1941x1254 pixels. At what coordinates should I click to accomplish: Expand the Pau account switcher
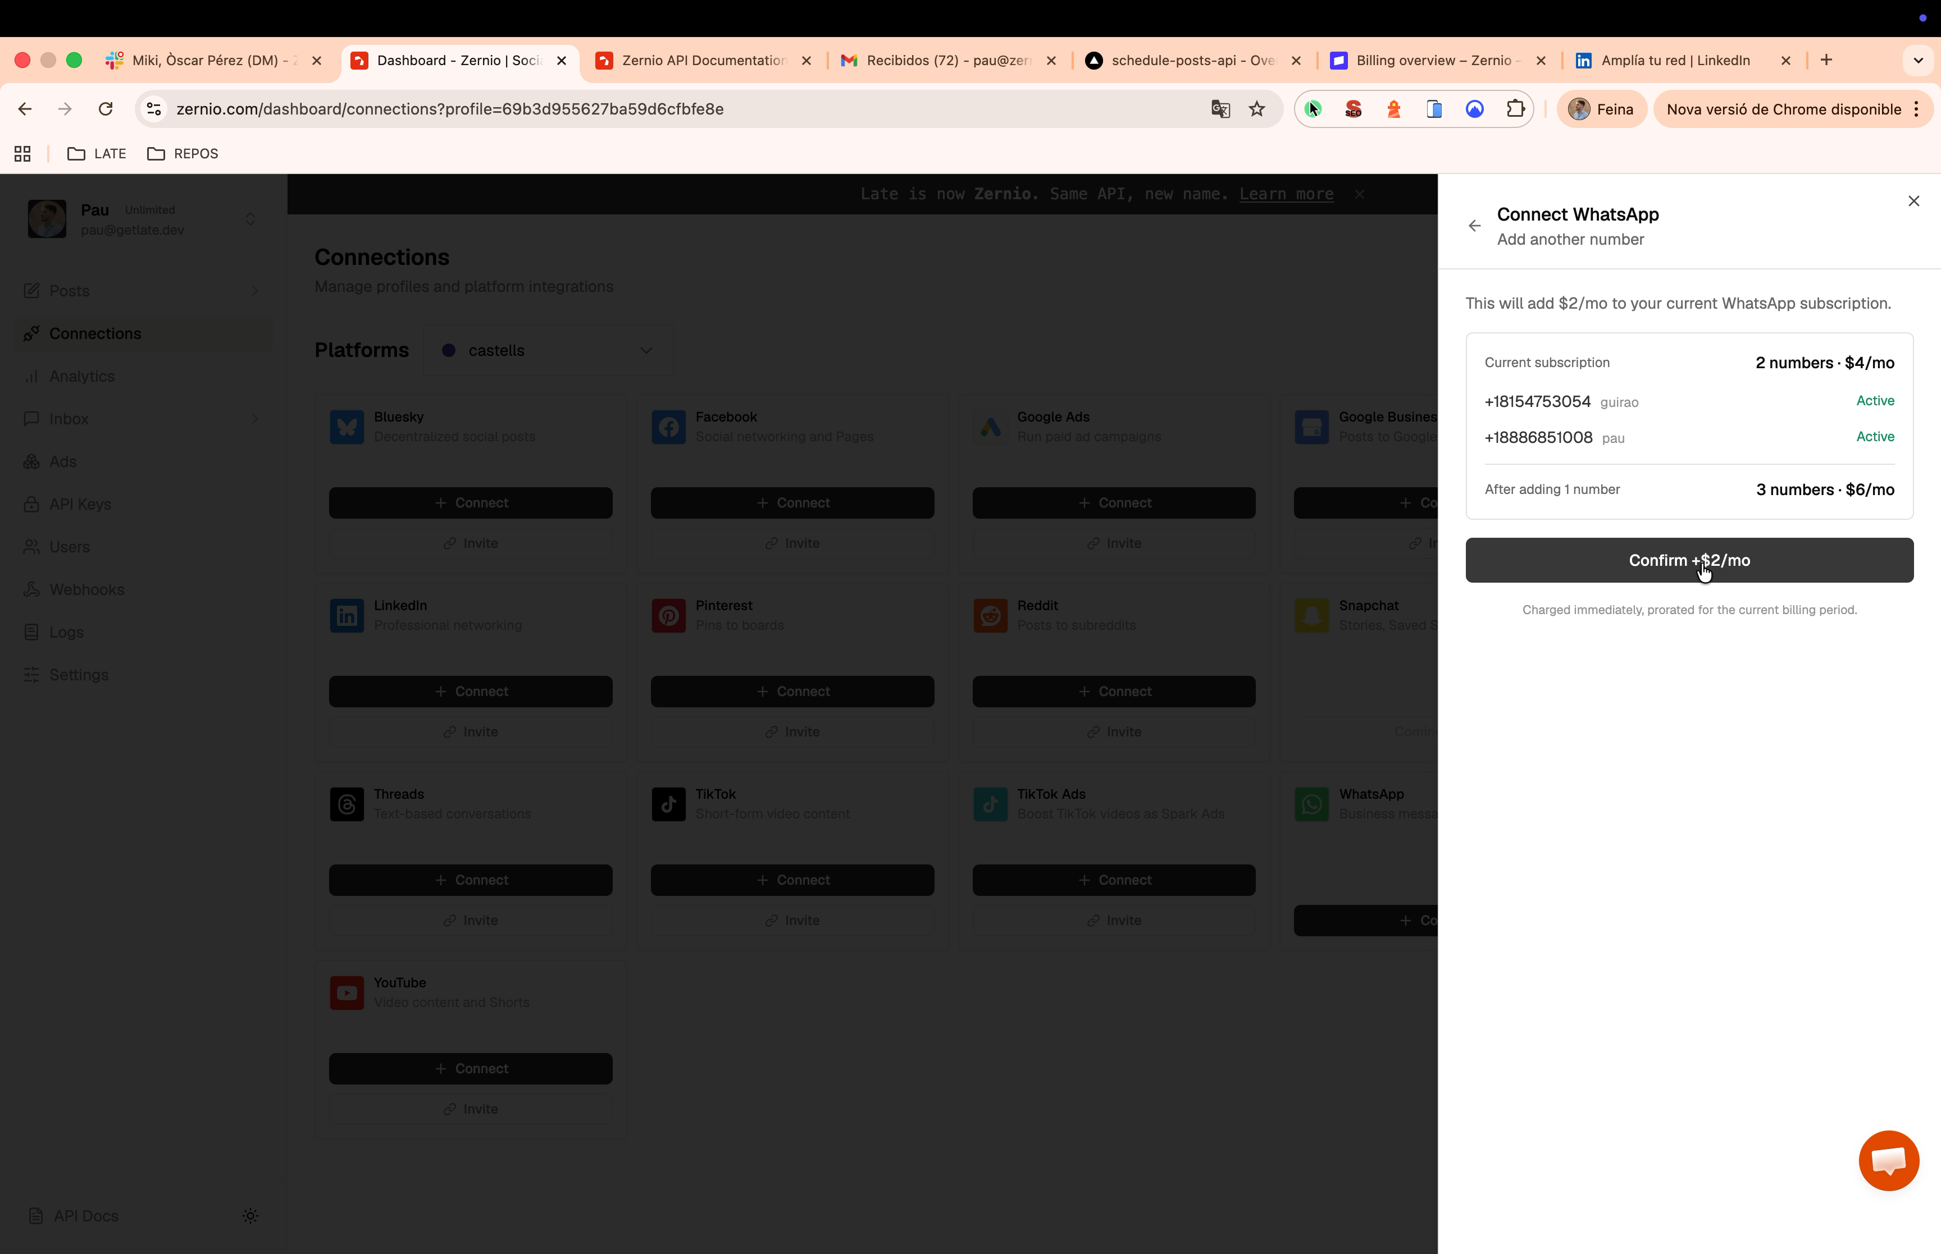(x=250, y=219)
